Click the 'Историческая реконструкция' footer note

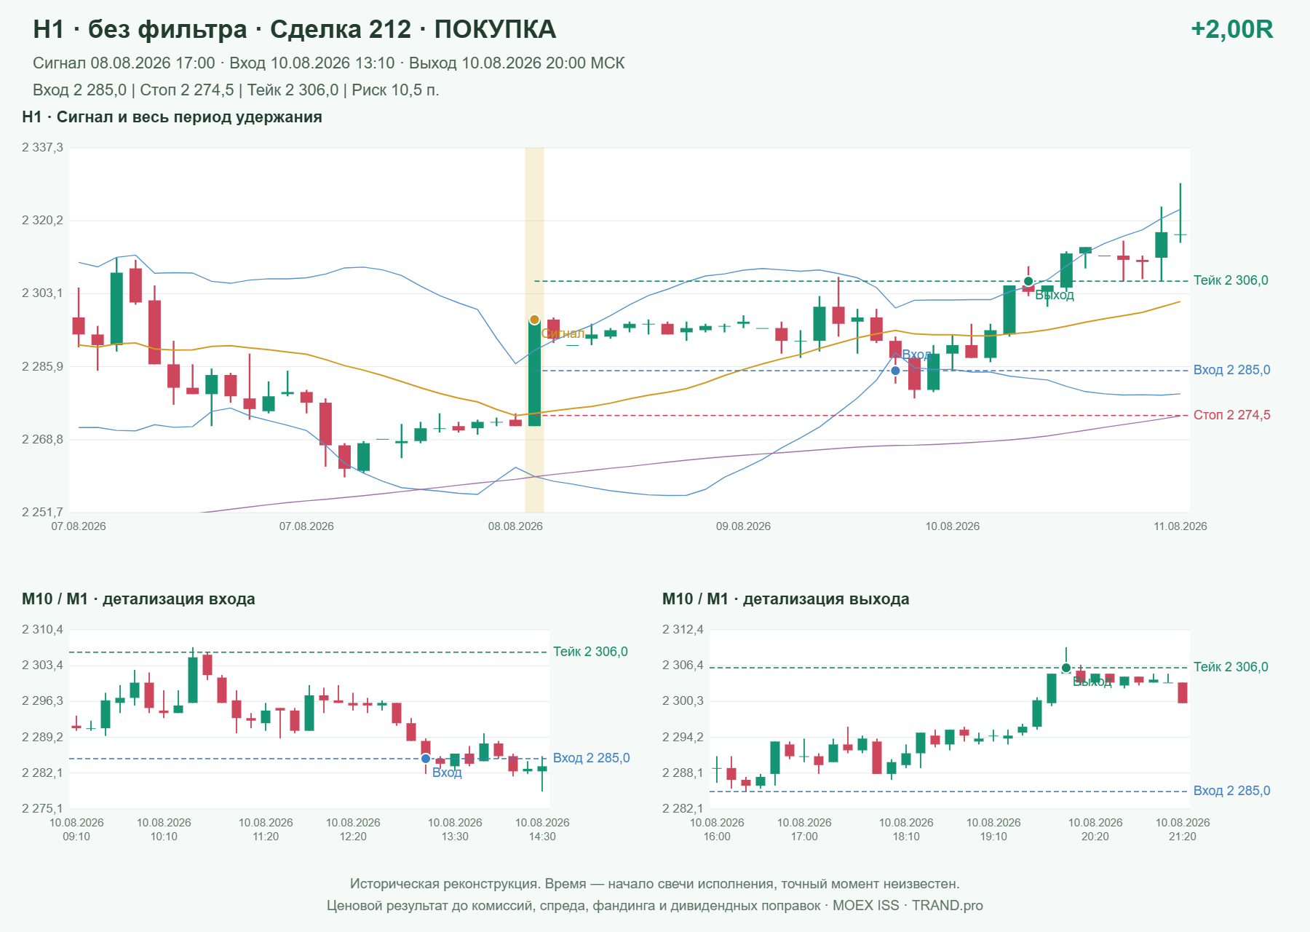click(655, 884)
